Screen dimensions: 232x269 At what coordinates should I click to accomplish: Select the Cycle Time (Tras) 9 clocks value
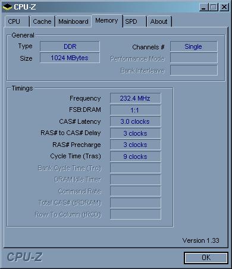(x=136, y=157)
